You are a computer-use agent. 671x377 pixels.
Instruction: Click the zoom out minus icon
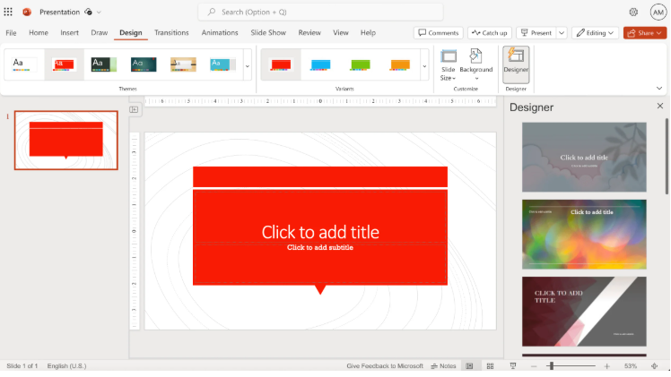[x=534, y=366]
